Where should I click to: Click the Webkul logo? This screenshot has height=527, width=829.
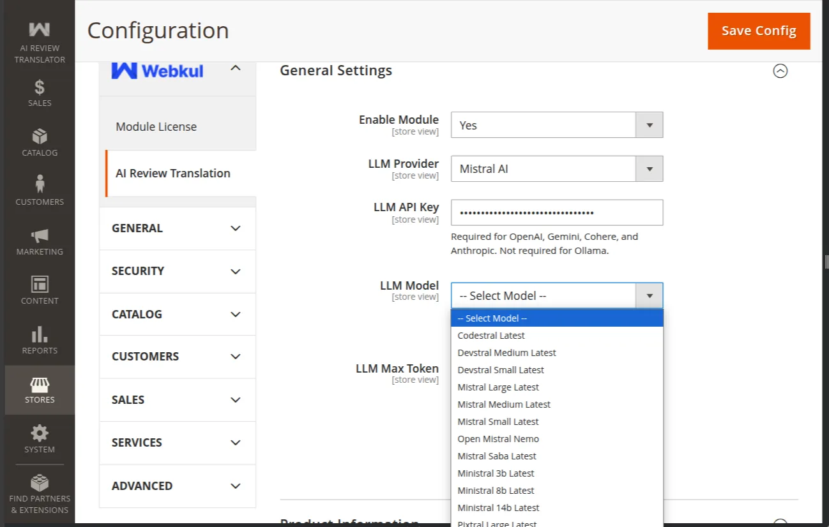(x=157, y=70)
